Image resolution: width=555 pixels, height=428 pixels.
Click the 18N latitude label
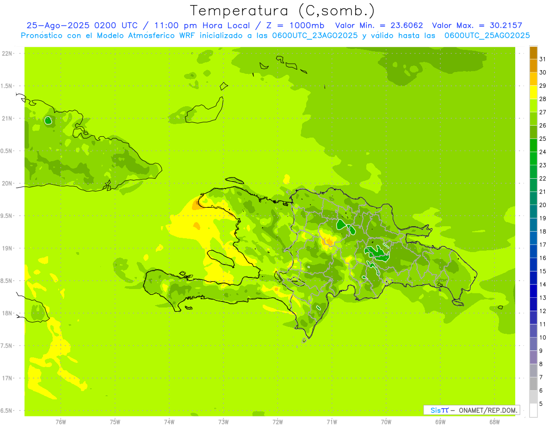[7, 313]
